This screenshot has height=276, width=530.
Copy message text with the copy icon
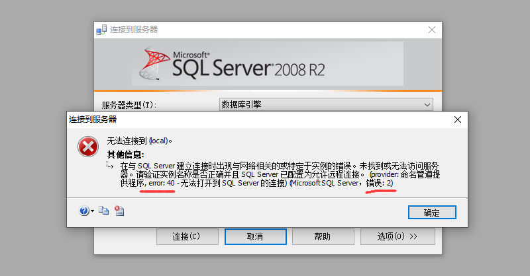pos(104,211)
